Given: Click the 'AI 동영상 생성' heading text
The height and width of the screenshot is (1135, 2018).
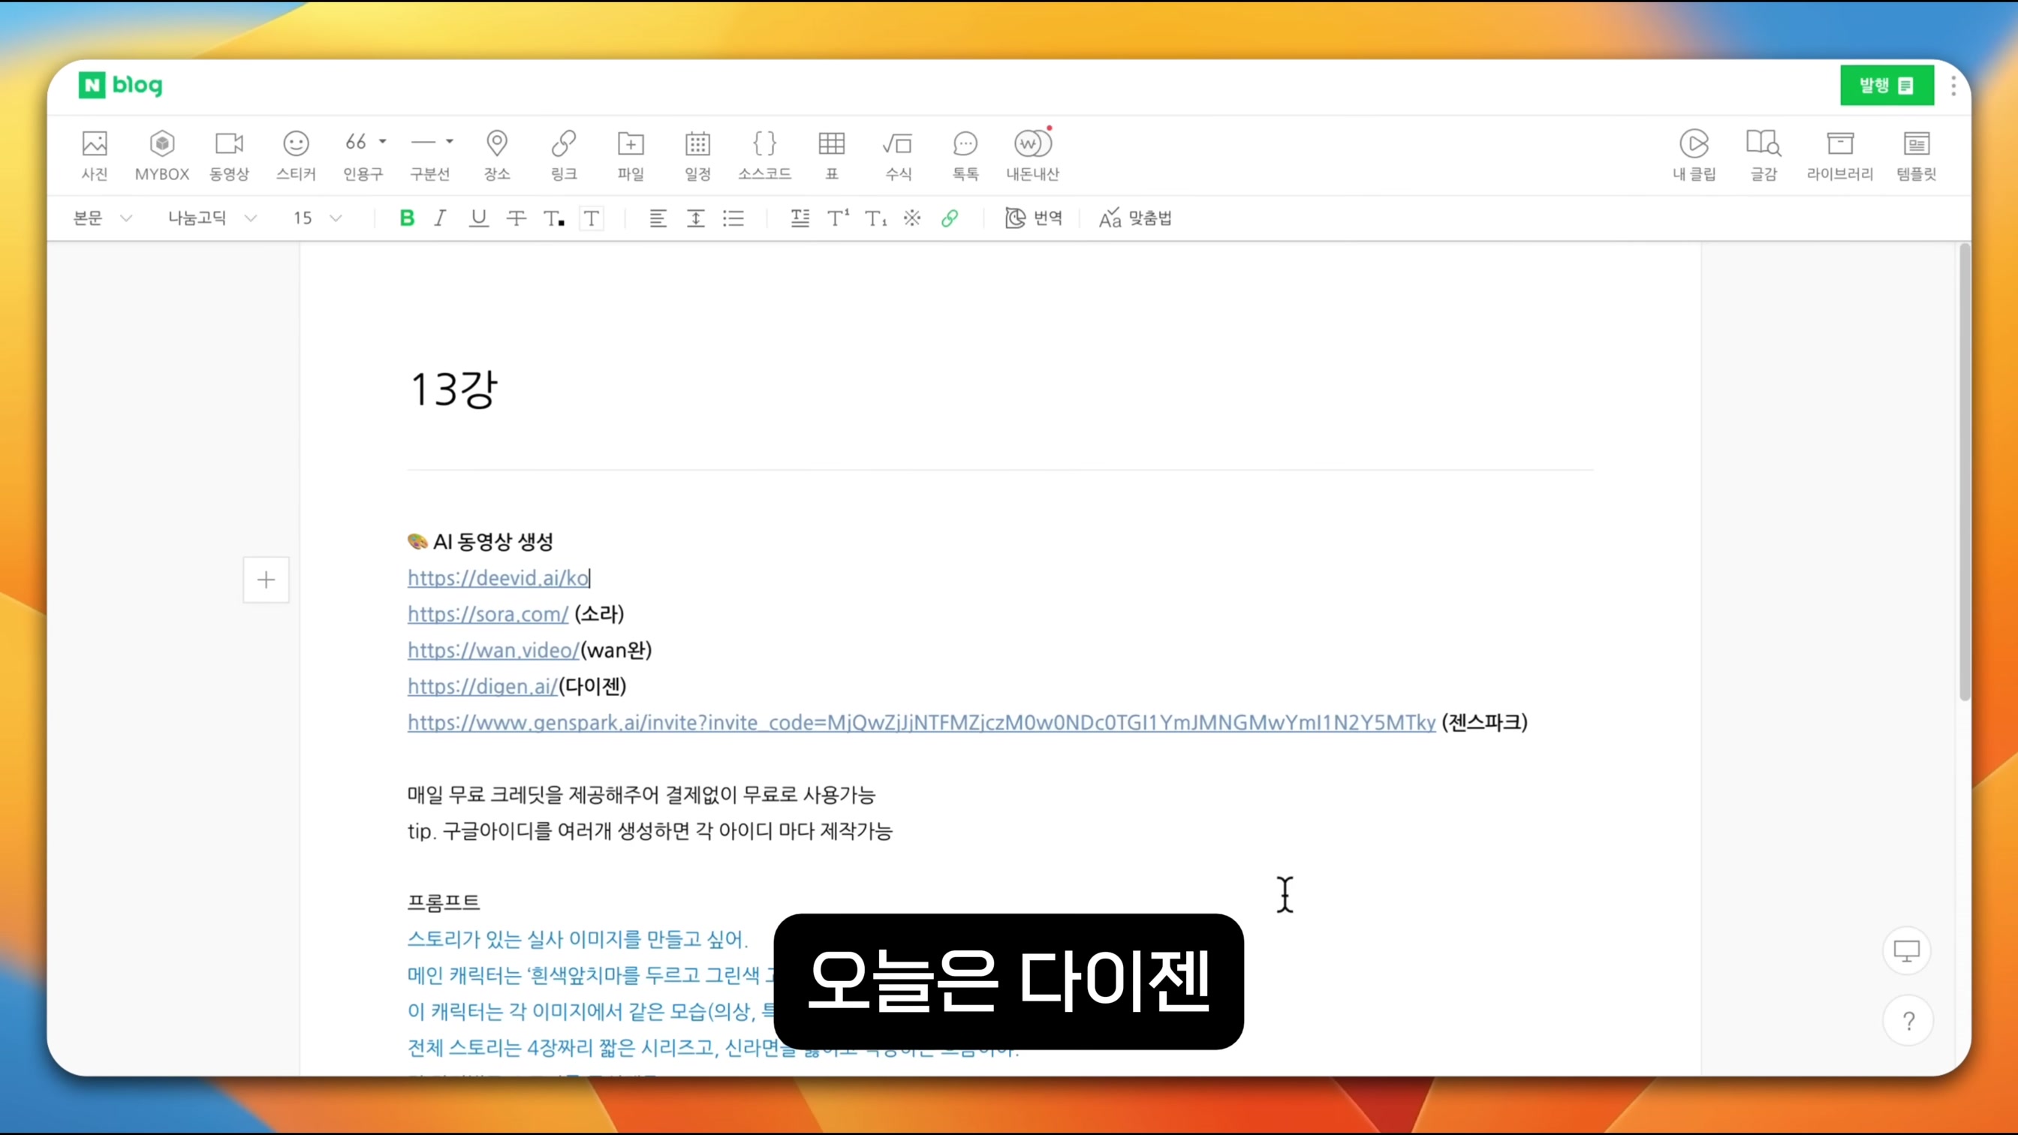Looking at the screenshot, I should pyautogui.click(x=493, y=541).
